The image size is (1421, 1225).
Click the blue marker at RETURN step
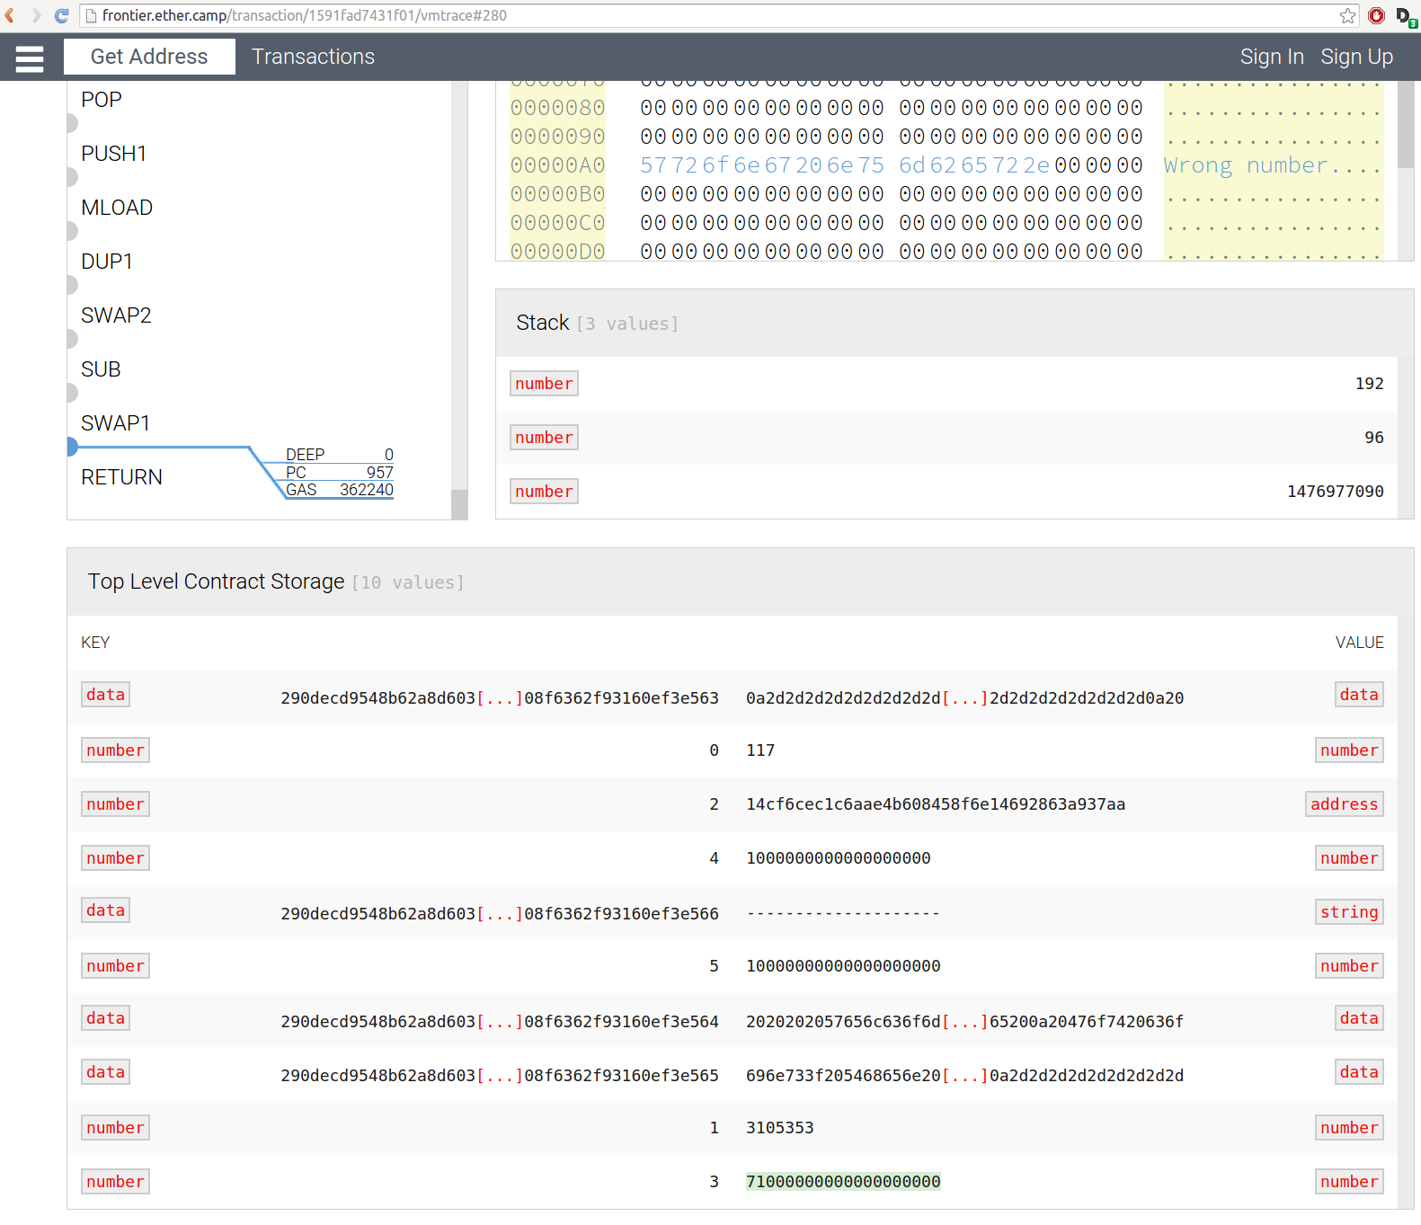pyautogui.click(x=72, y=447)
